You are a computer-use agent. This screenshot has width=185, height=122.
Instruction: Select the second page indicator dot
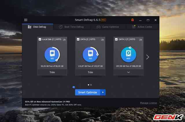91,85
